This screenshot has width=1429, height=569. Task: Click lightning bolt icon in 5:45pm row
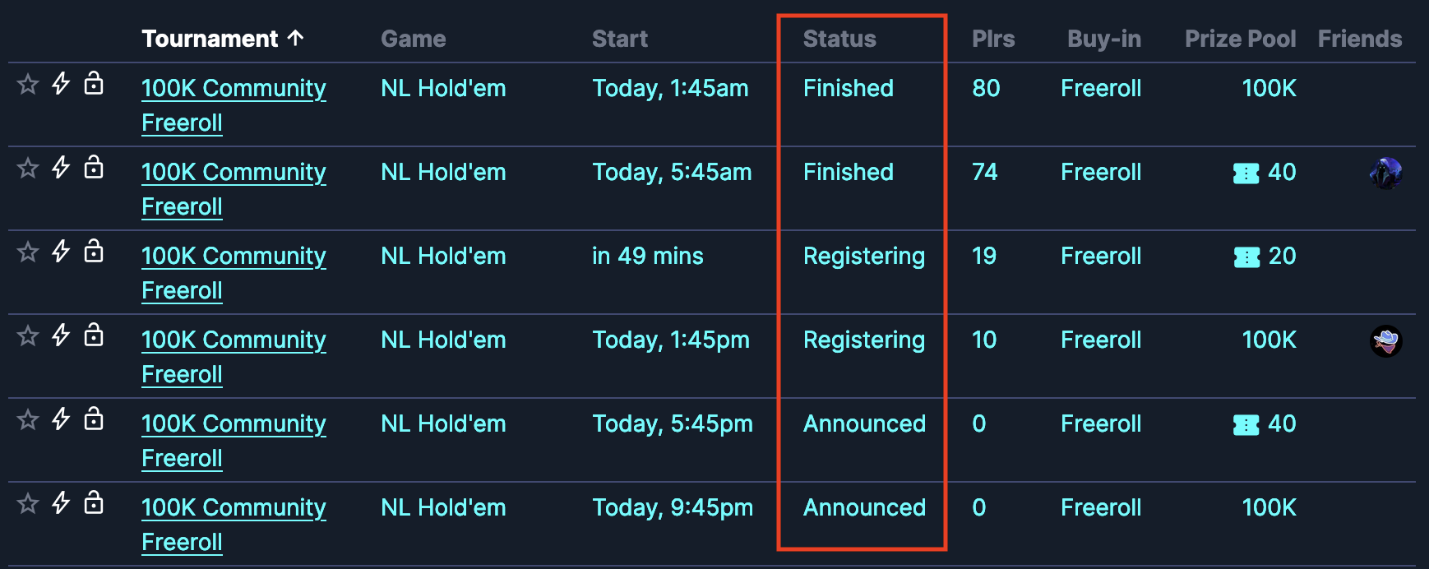(x=61, y=419)
